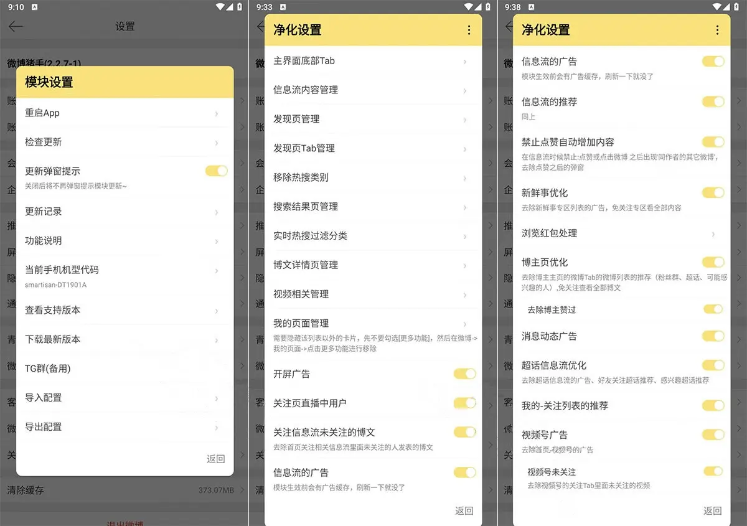Turn off the 开屏广告 toggle

coord(464,373)
